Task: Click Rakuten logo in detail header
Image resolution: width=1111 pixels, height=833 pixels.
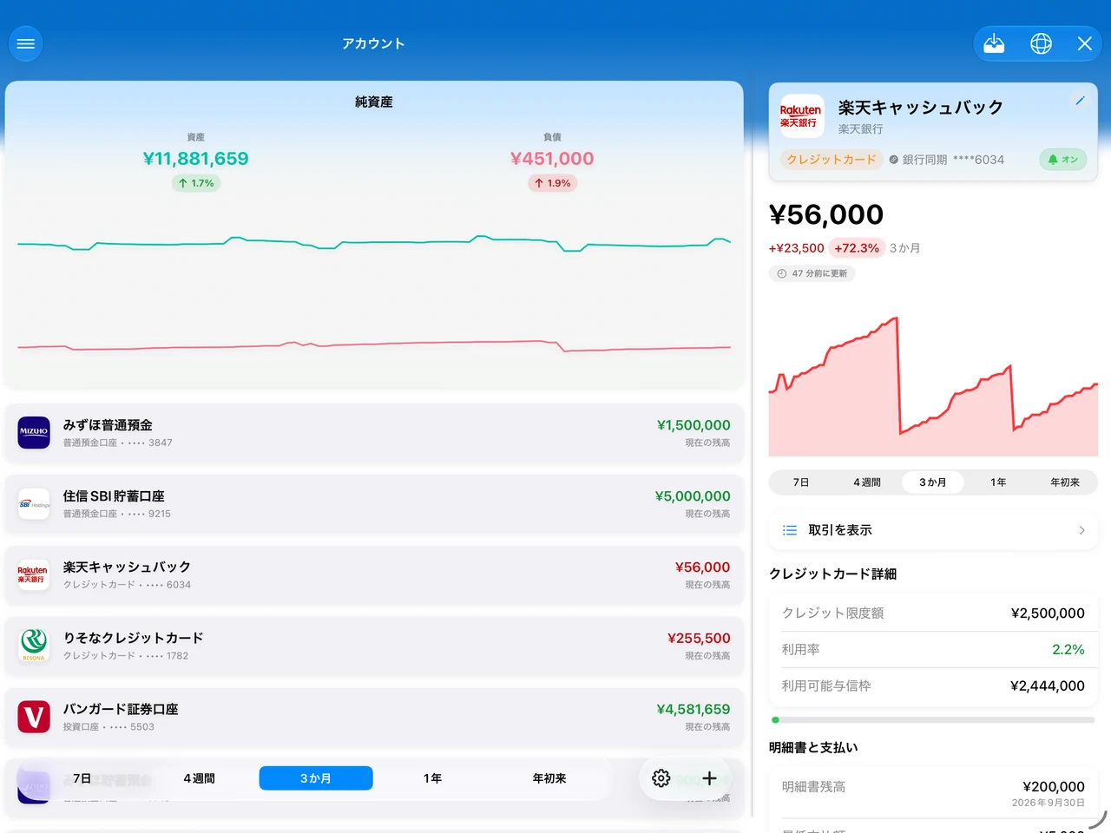Action: (x=801, y=116)
